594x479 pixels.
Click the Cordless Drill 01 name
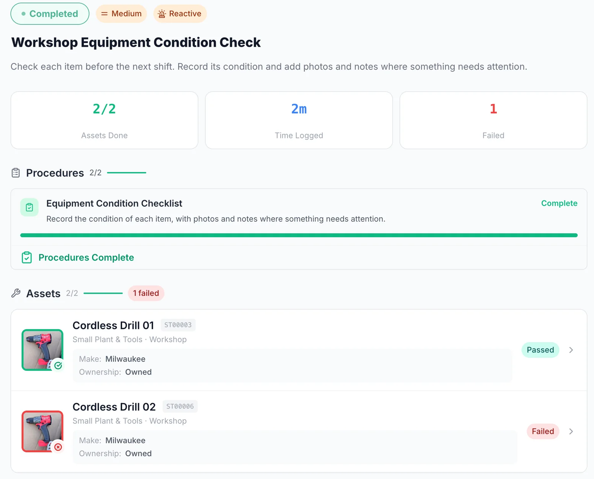point(113,326)
